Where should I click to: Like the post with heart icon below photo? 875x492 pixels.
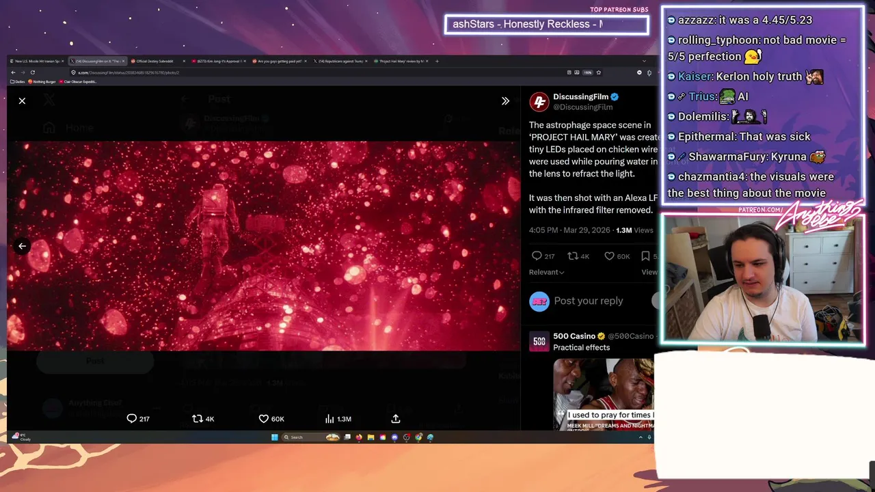point(263,419)
